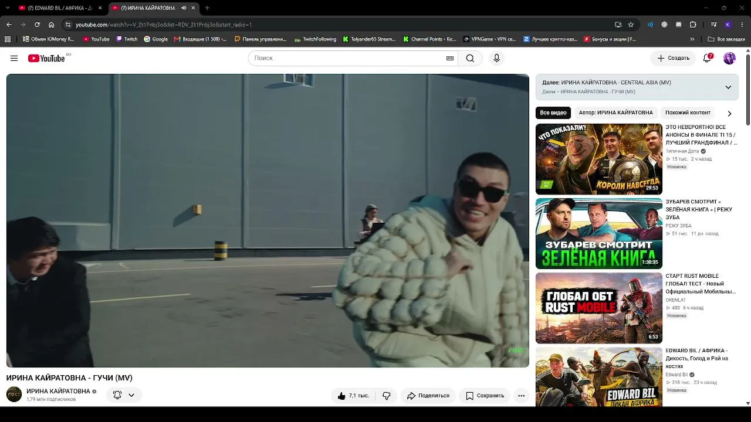
Task: Open the КОРОЛИ НАВСЕГДА video thumbnail
Action: coord(599,159)
